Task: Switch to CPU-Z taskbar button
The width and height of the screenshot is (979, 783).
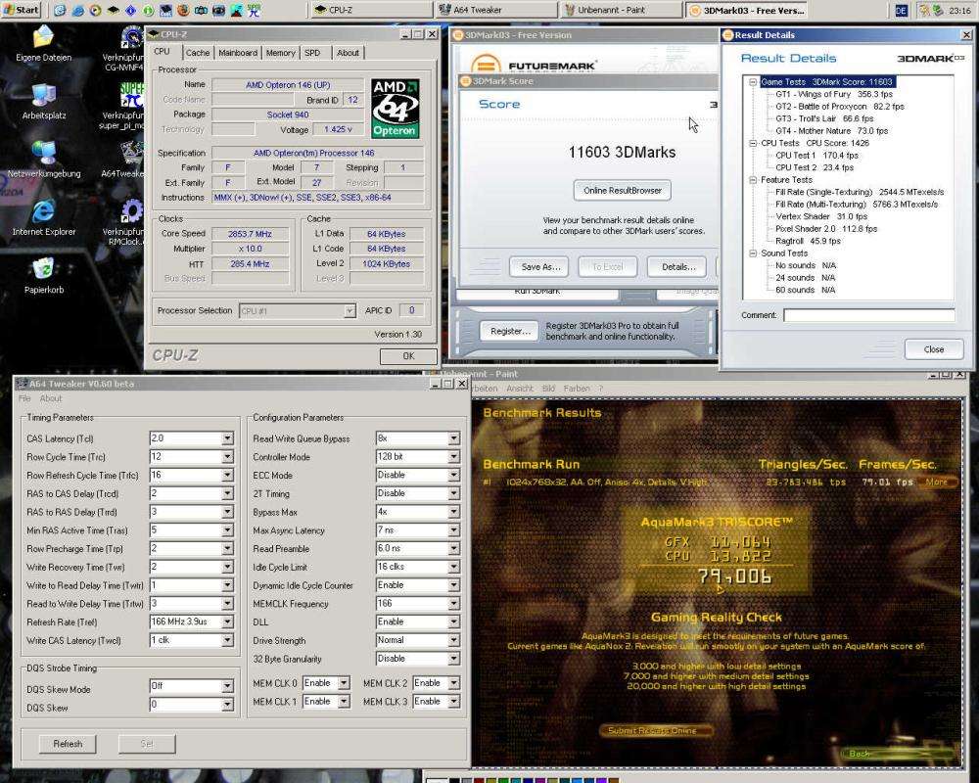Action: [371, 10]
